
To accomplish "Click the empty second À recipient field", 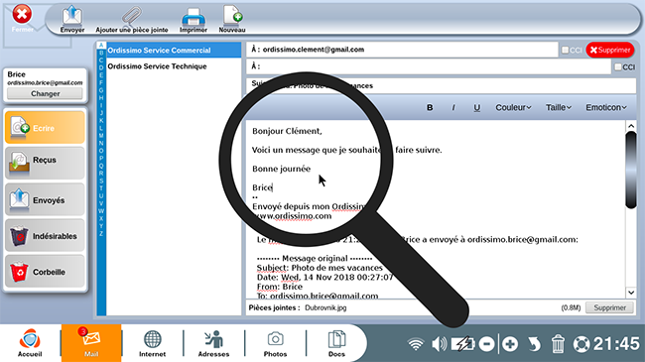I will pyautogui.click(x=429, y=66).
